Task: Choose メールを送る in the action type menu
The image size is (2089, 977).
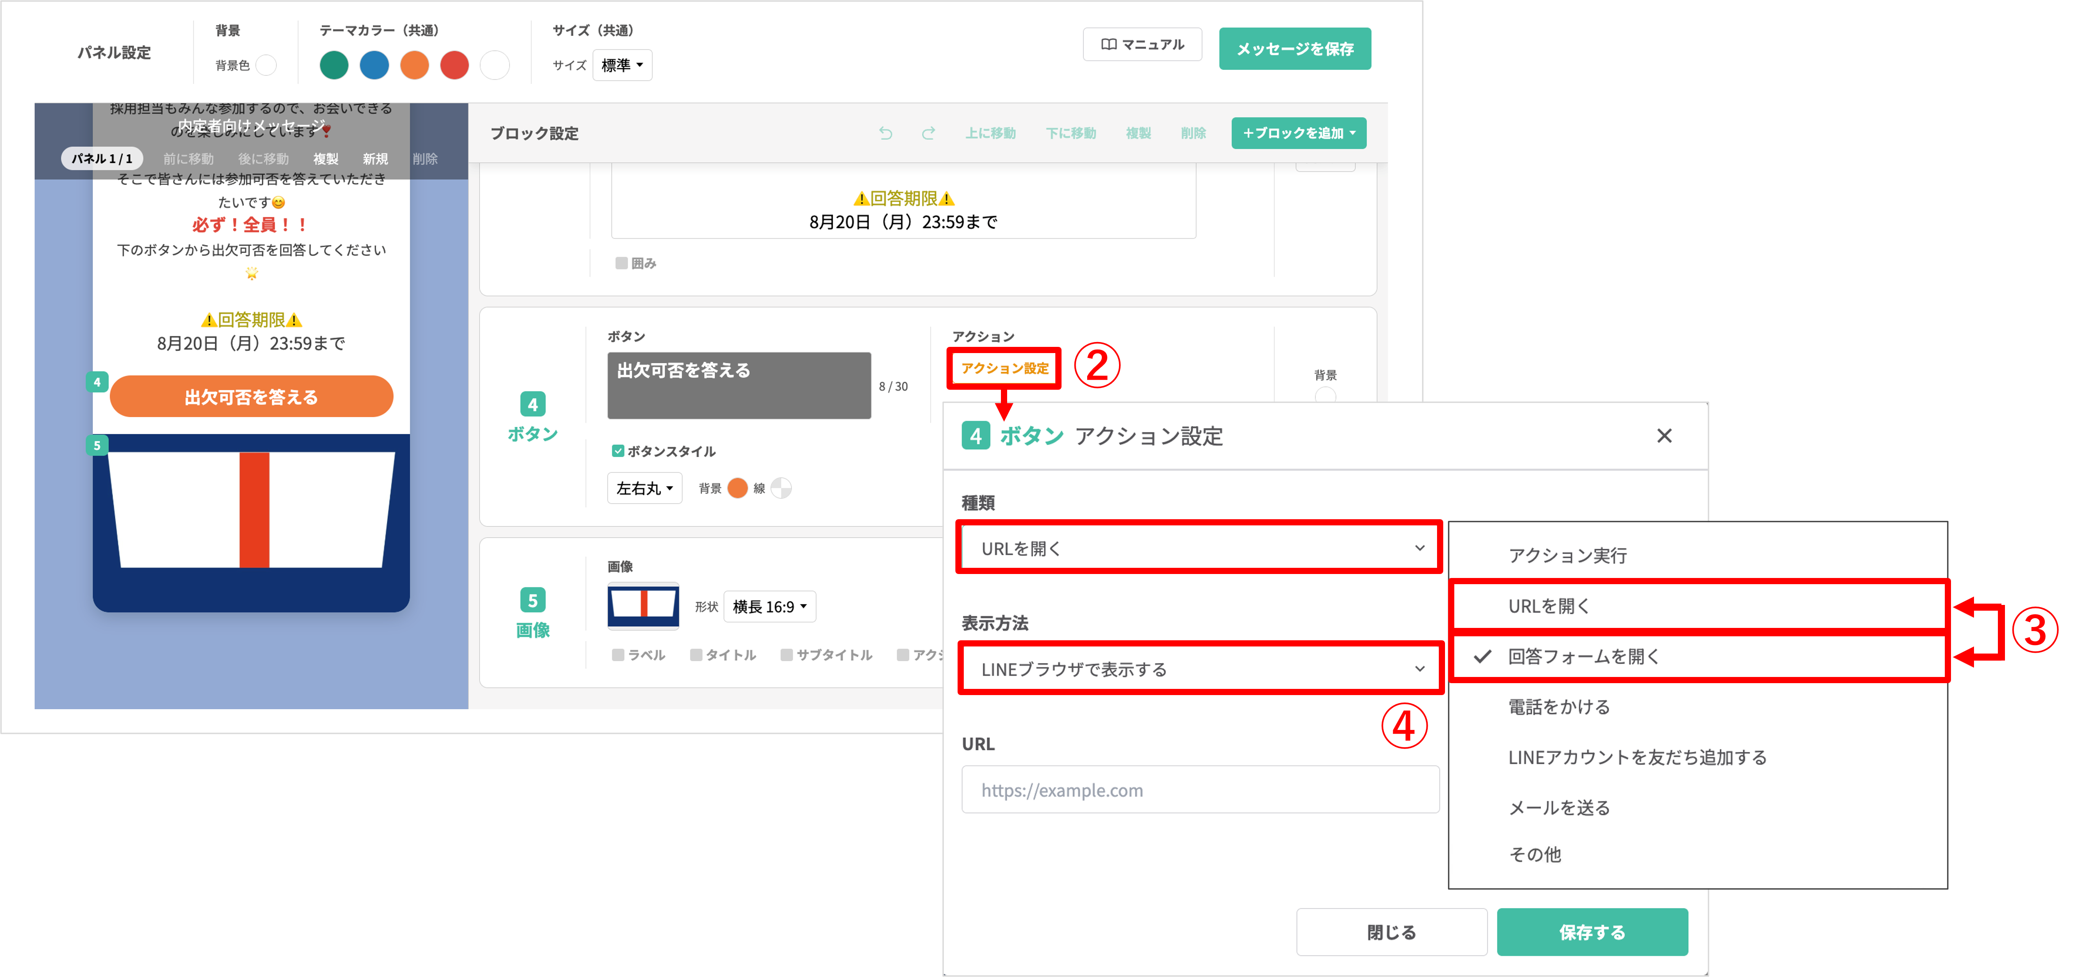Action: coord(1559,807)
